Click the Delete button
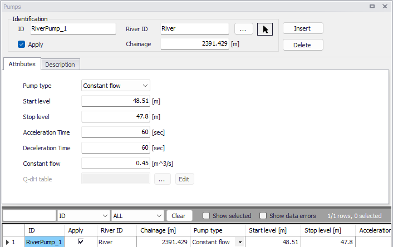This screenshot has height=247, width=393. pos(303,45)
